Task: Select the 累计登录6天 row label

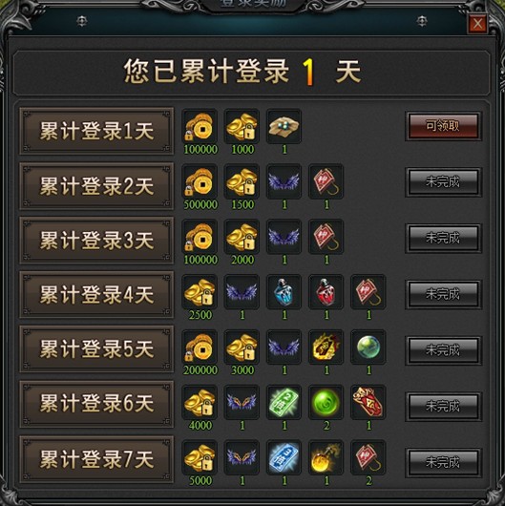Action: tap(96, 404)
